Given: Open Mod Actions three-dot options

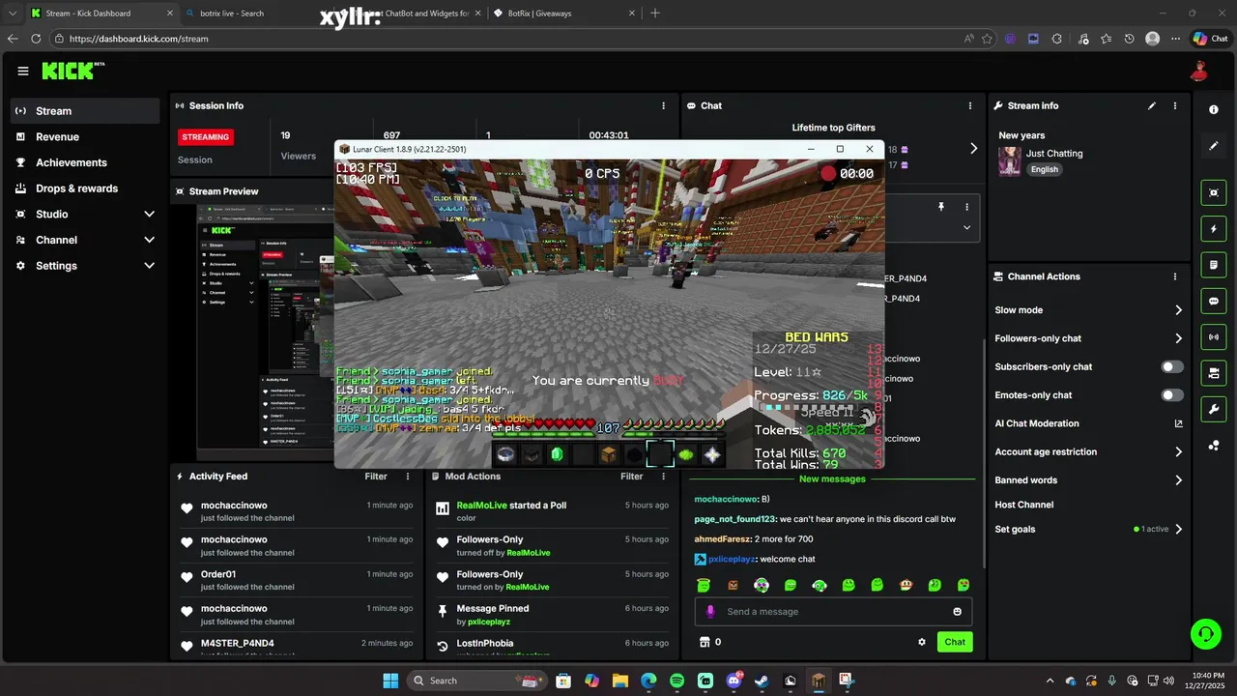Looking at the screenshot, I should point(663,477).
